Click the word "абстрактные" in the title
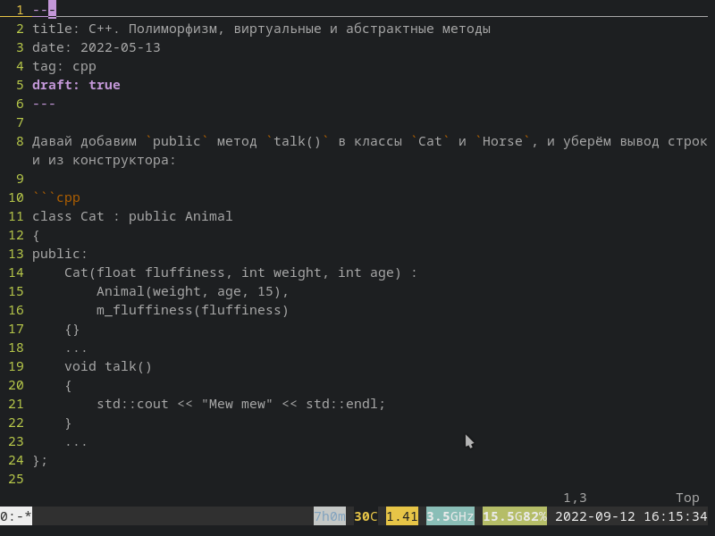The height and width of the screenshot is (536, 715). coord(390,29)
